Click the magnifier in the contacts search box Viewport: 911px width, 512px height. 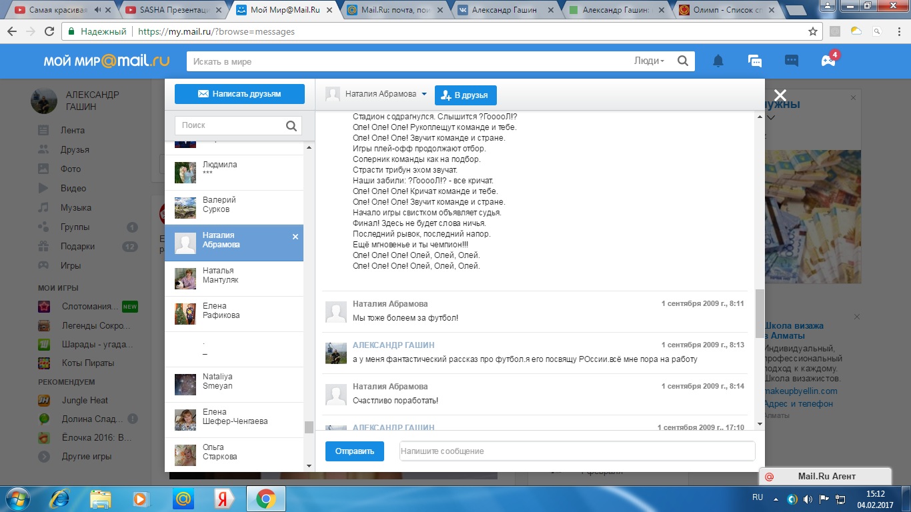point(291,125)
